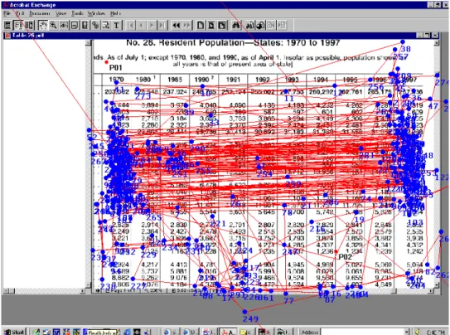Open the Edit menu
The width and height of the screenshot is (450, 335).
pos(20,13)
